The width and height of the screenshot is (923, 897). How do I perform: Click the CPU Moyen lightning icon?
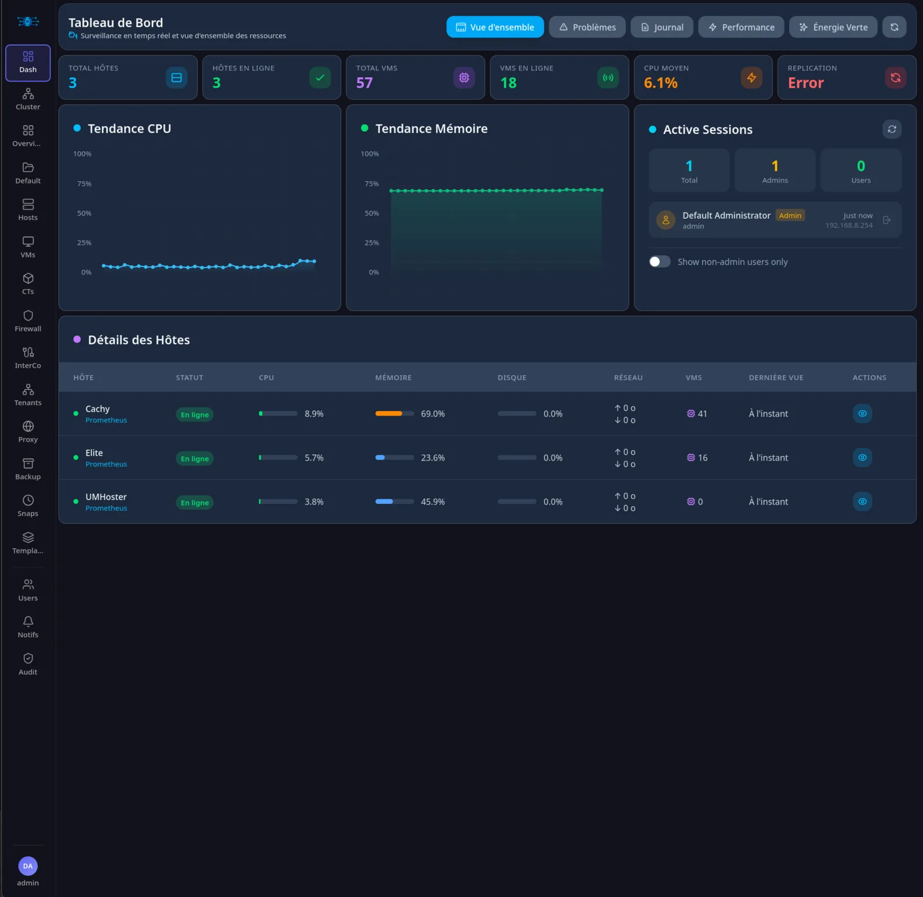click(x=752, y=77)
